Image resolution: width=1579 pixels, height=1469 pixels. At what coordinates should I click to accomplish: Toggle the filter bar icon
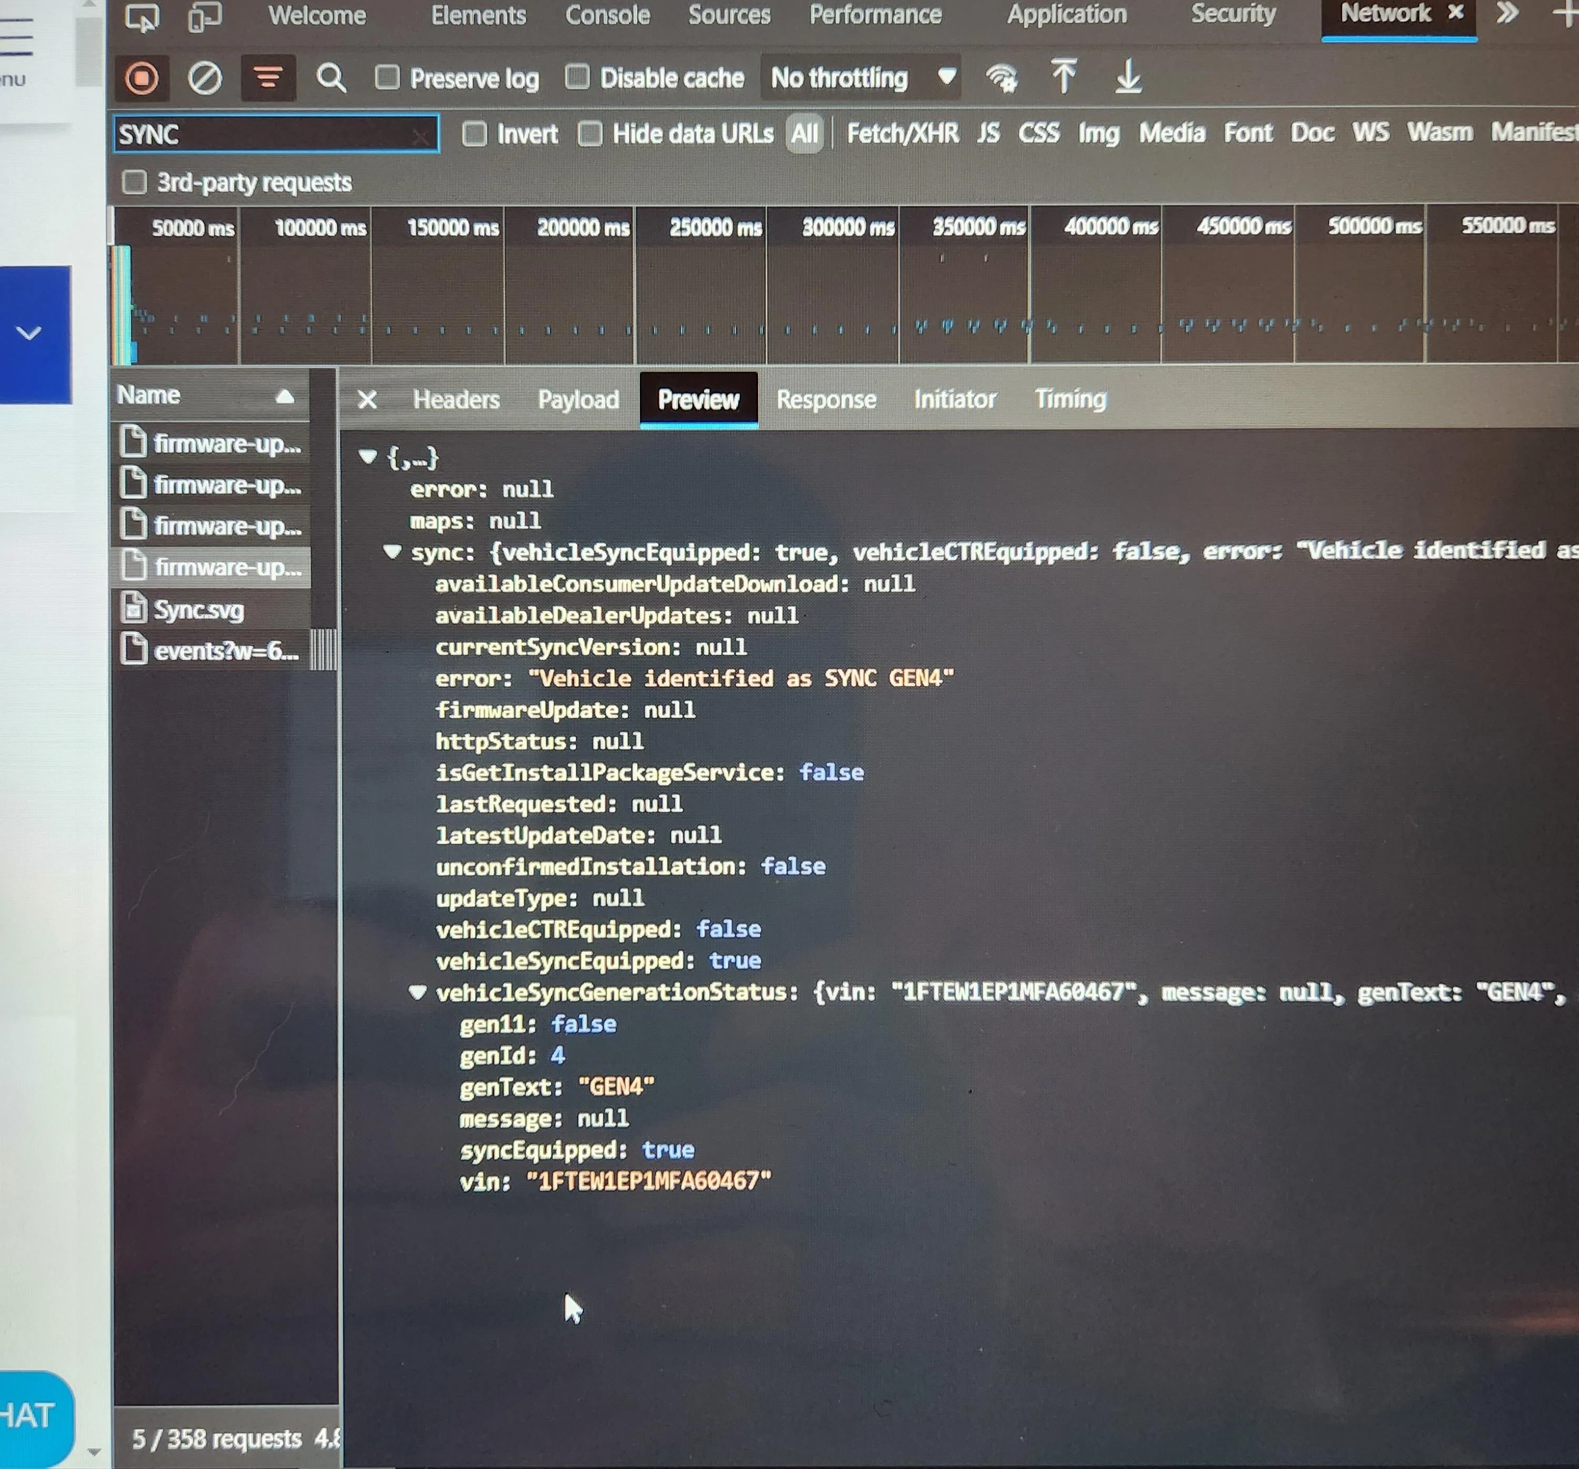pos(268,78)
